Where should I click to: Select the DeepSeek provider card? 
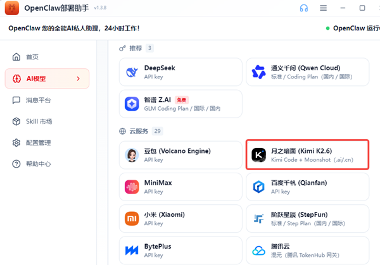pyautogui.click(x=180, y=72)
